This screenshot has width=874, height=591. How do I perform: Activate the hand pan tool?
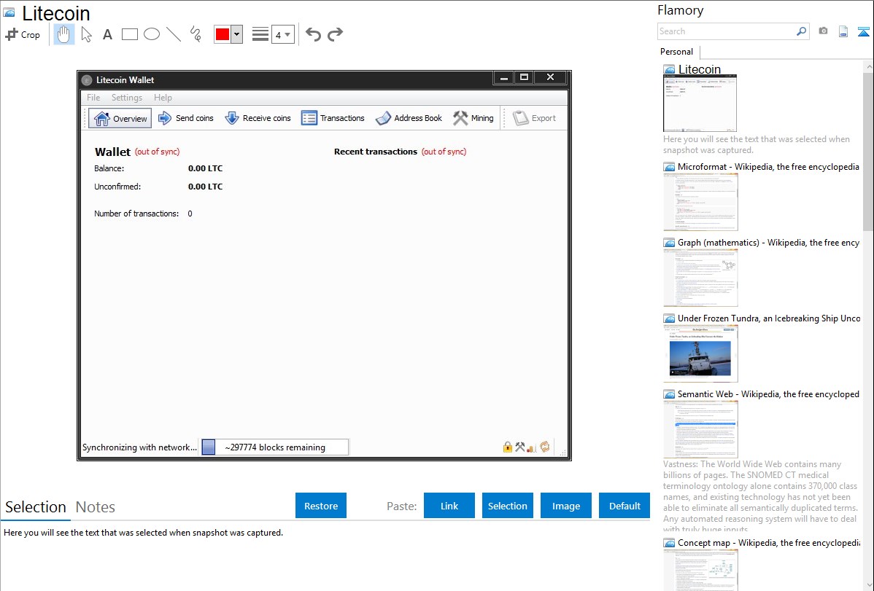[x=64, y=34]
